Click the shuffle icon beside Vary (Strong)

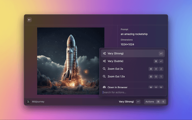coord(104,53)
